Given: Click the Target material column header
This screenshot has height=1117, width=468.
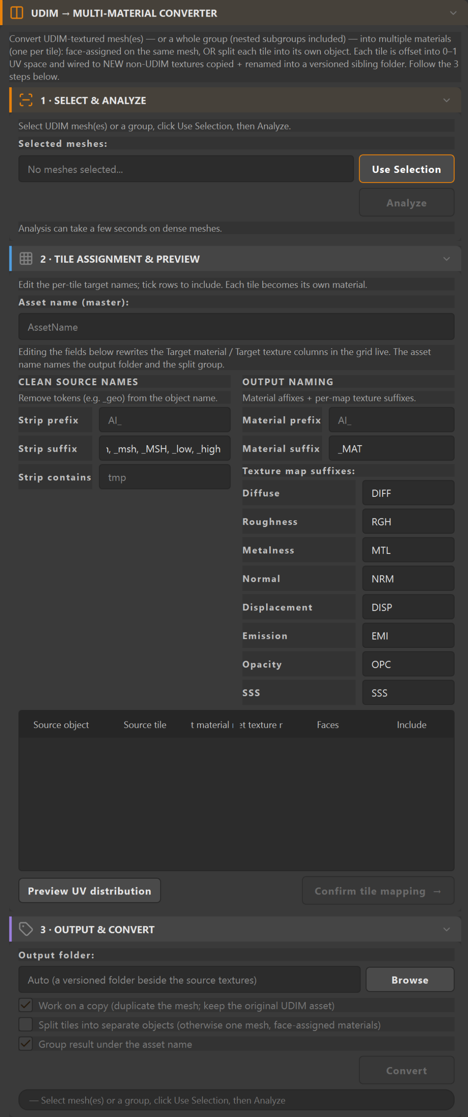Looking at the screenshot, I should pos(212,724).
